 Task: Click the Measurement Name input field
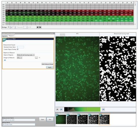pyautogui.click(x=19, y=120)
